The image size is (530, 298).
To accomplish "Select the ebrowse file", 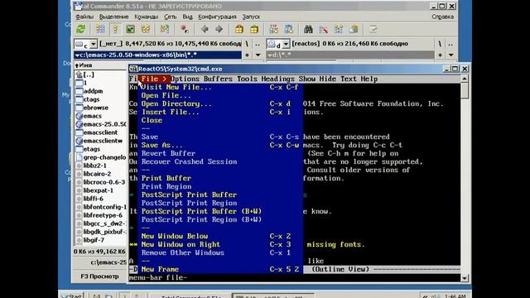I will 96,108.
